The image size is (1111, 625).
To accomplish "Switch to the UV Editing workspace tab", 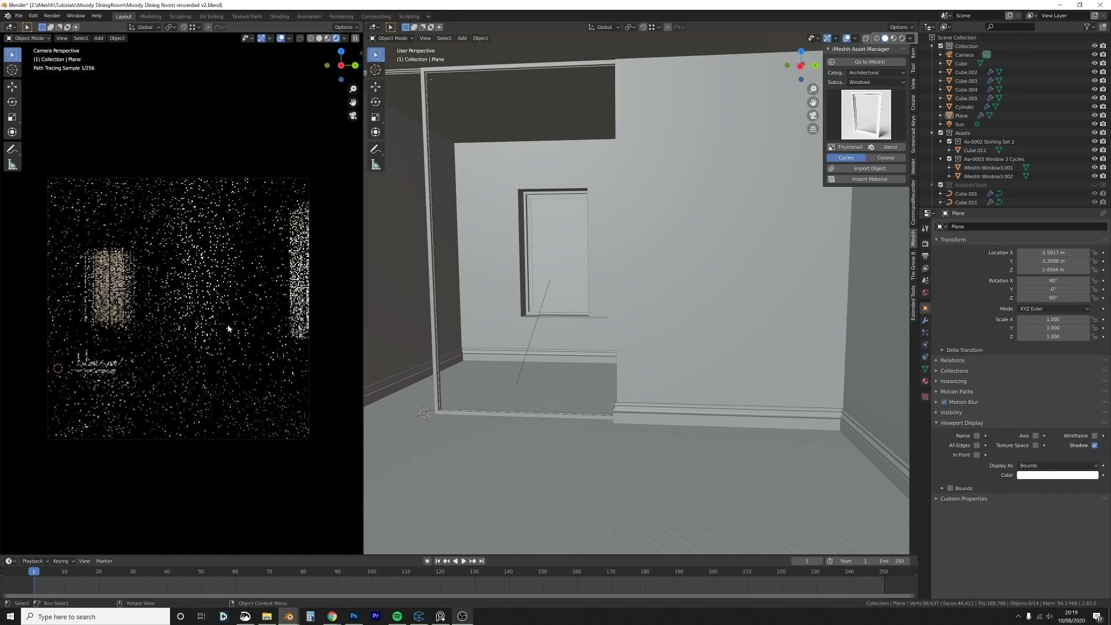I will click(x=211, y=16).
